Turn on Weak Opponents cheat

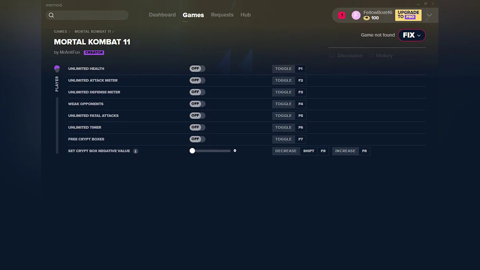pyautogui.click(x=197, y=104)
